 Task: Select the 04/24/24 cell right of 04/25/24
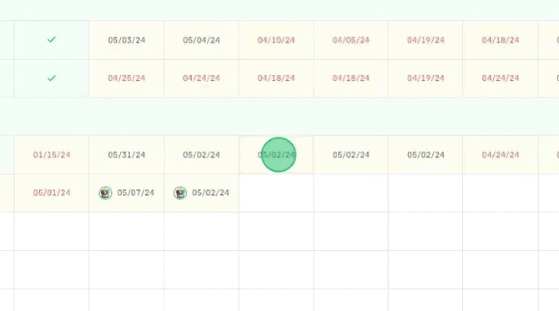201,78
